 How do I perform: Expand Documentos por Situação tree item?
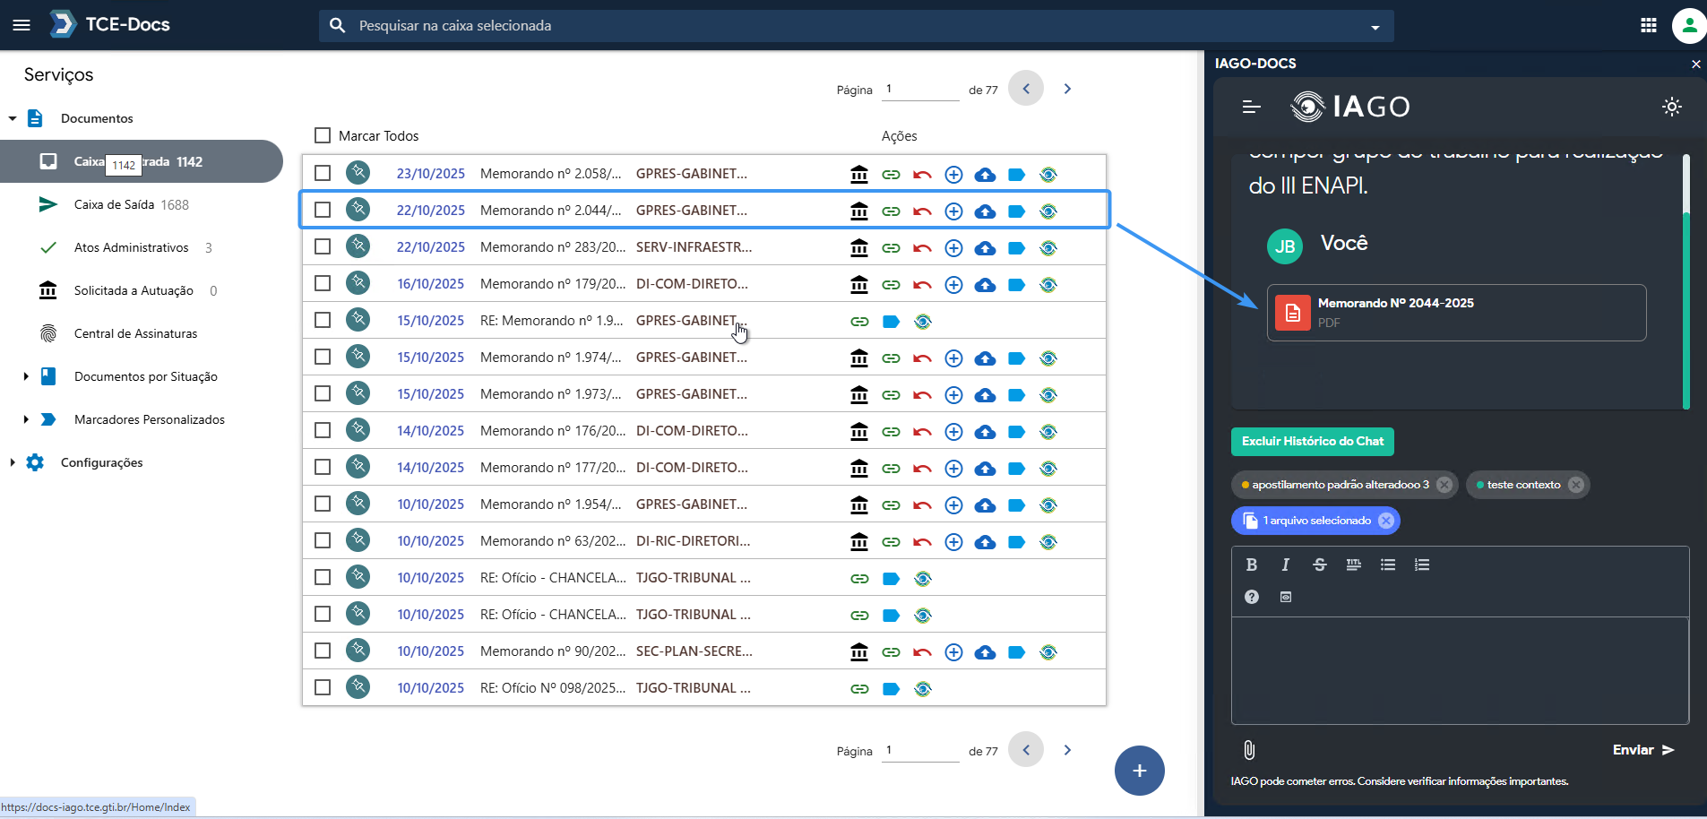click(x=26, y=376)
